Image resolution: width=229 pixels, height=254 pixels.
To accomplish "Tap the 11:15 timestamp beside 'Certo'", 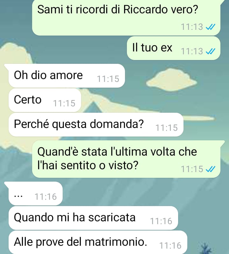I will tap(64, 104).
